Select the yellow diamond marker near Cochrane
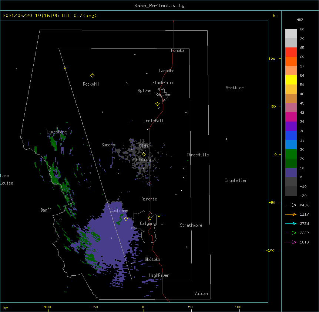 pos(126,219)
